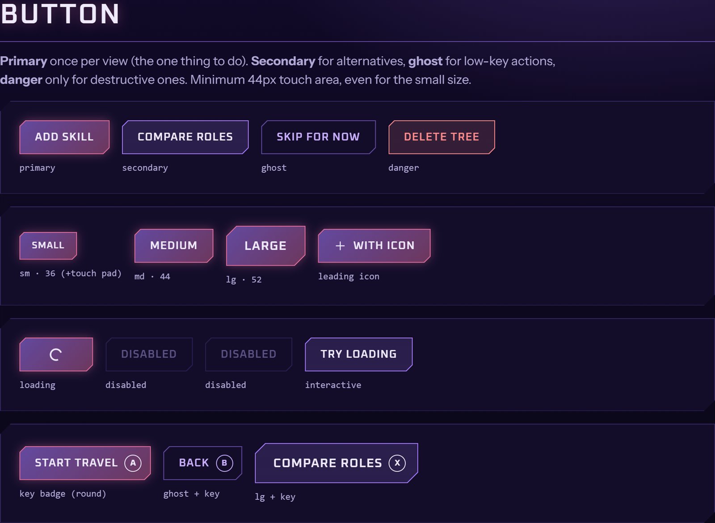
Task: Click the 'interactive' caption text
Action: (333, 385)
